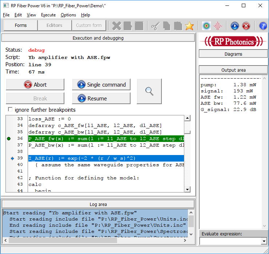Click line 43 calc in the code view
Image resolution: width=269 pixels, height=254 pixels.
(35, 184)
